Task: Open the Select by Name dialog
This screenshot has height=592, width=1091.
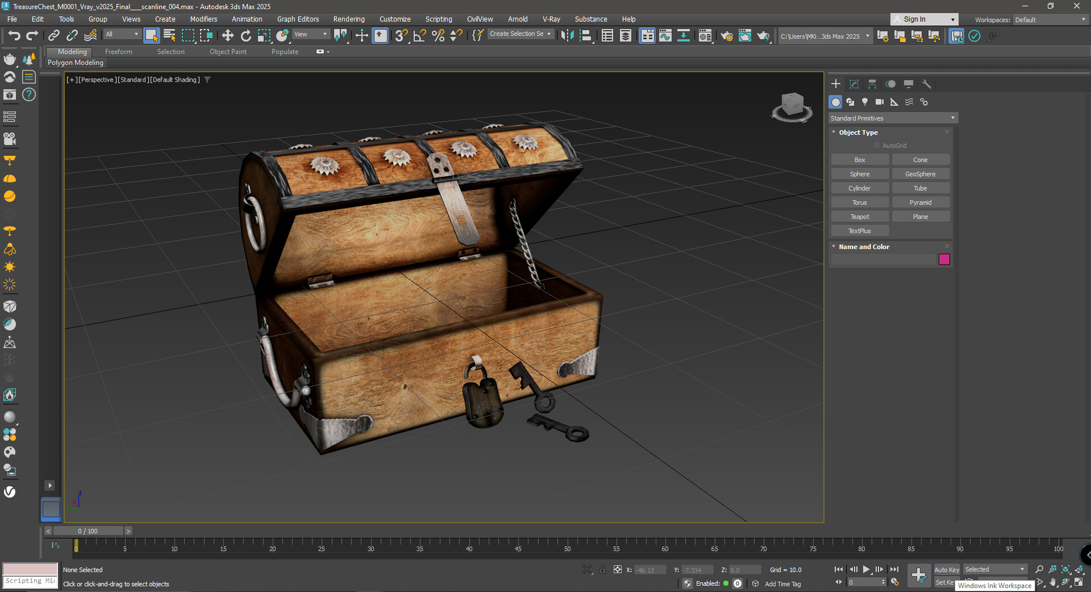Action: pyautogui.click(x=169, y=35)
